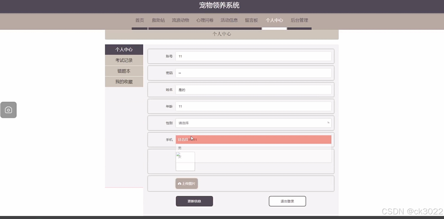Click the 个人中心 page heading banner
The image size is (444, 219).
tap(222, 34)
